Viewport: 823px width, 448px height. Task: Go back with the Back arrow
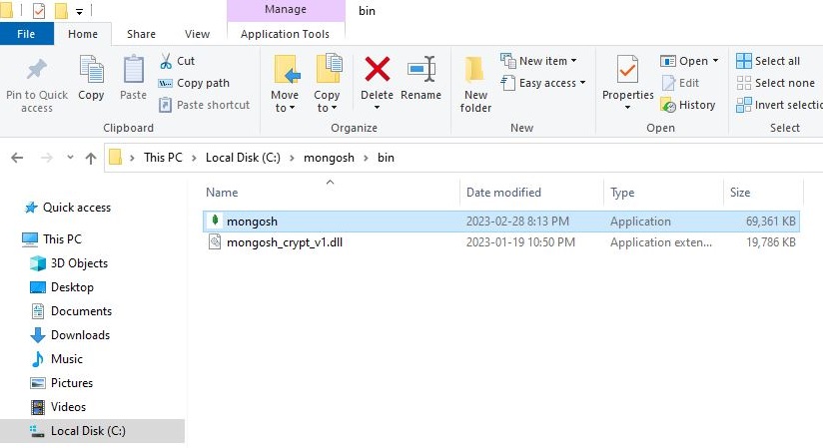click(17, 158)
